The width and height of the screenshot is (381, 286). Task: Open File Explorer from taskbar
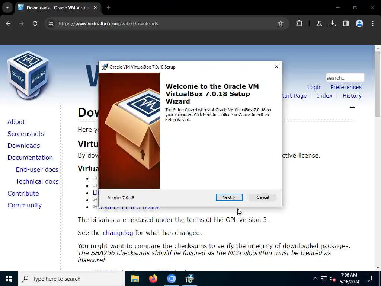135,279
